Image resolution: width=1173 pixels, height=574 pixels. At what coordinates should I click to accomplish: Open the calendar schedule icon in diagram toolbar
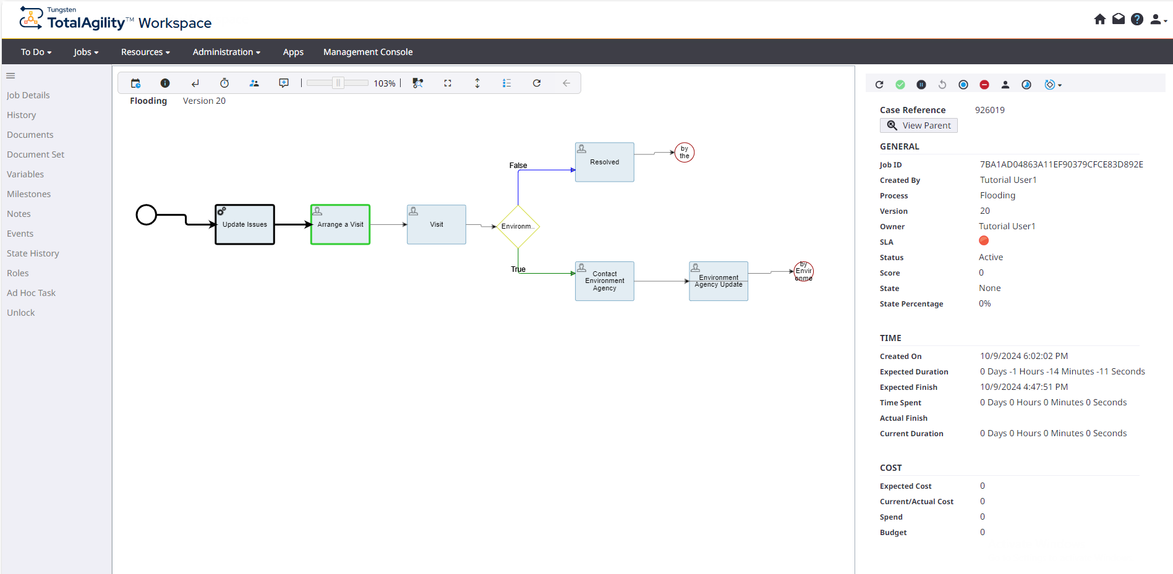(x=135, y=83)
